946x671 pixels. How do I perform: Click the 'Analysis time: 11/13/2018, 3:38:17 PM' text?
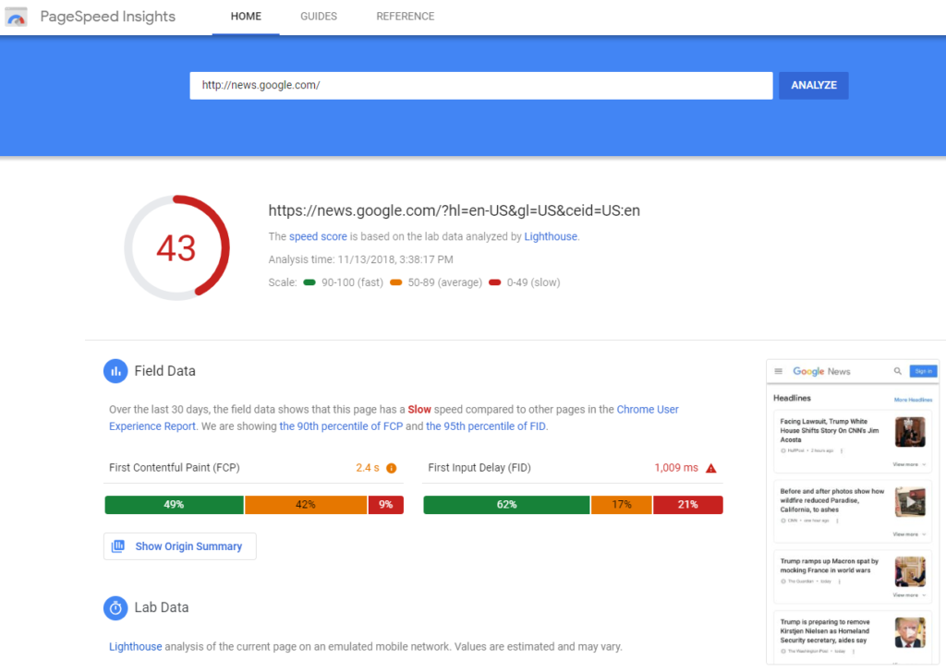361,260
